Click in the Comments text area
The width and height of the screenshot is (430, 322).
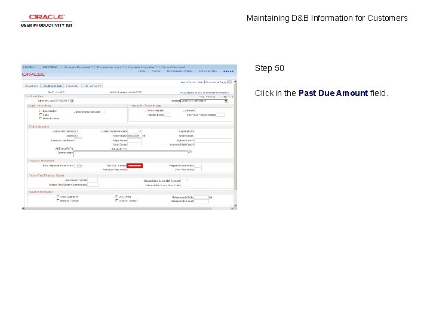point(131,154)
